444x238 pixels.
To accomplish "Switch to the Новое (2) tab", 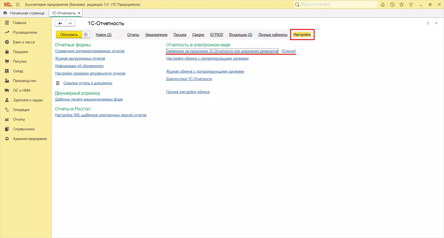I will click(x=104, y=35).
